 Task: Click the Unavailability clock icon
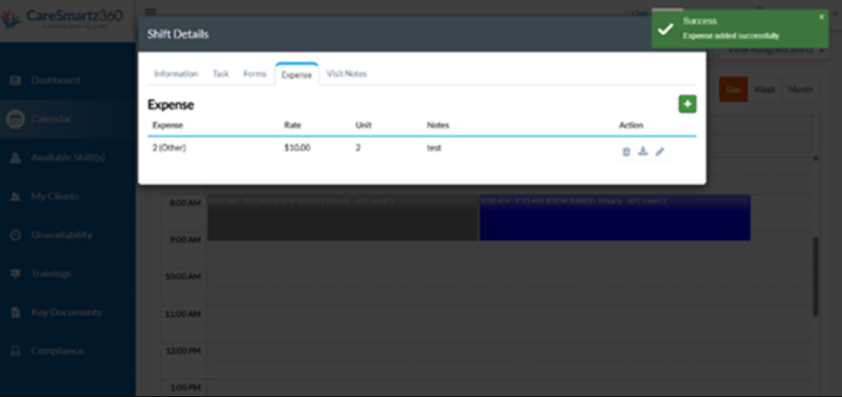[15, 235]
